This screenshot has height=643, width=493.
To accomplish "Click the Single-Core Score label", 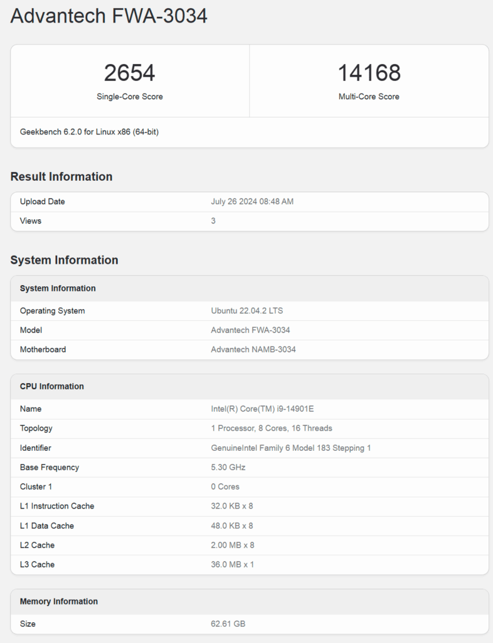I will [129, 97].
